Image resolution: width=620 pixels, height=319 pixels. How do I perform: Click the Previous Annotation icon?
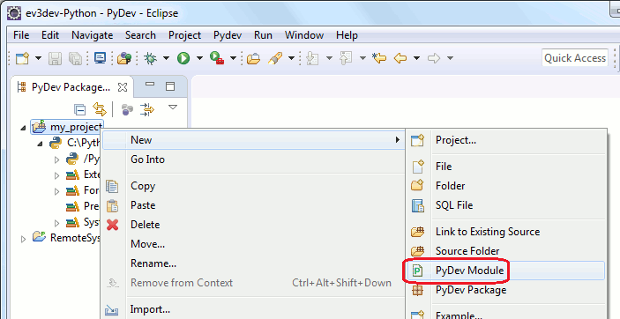[346, 58]
